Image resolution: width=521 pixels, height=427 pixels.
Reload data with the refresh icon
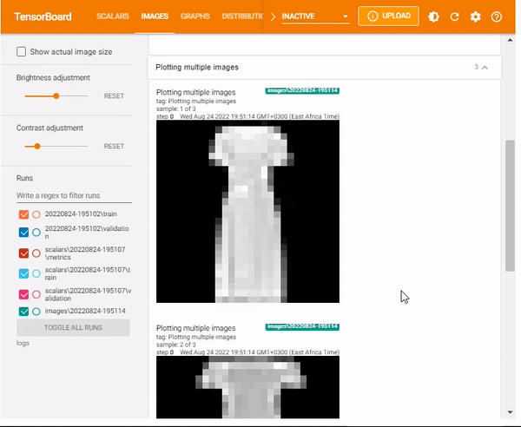[454, 16]
